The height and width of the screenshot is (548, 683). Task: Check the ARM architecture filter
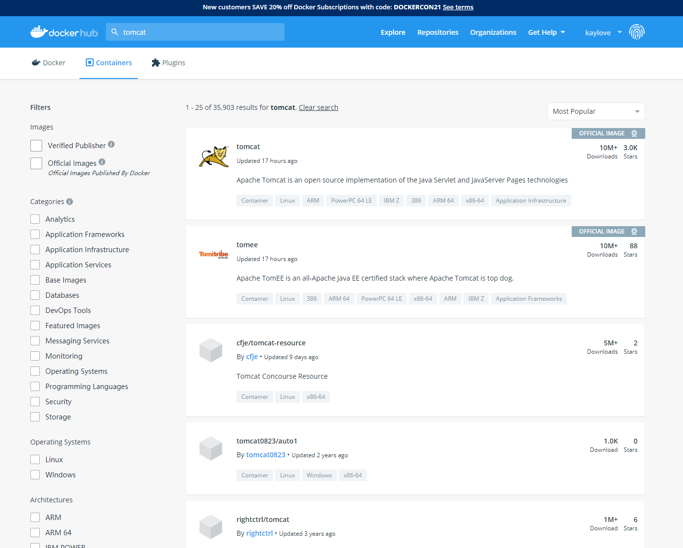click(x=35, y=517)
